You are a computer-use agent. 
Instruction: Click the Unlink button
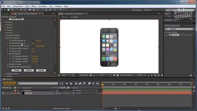[41, 70]
